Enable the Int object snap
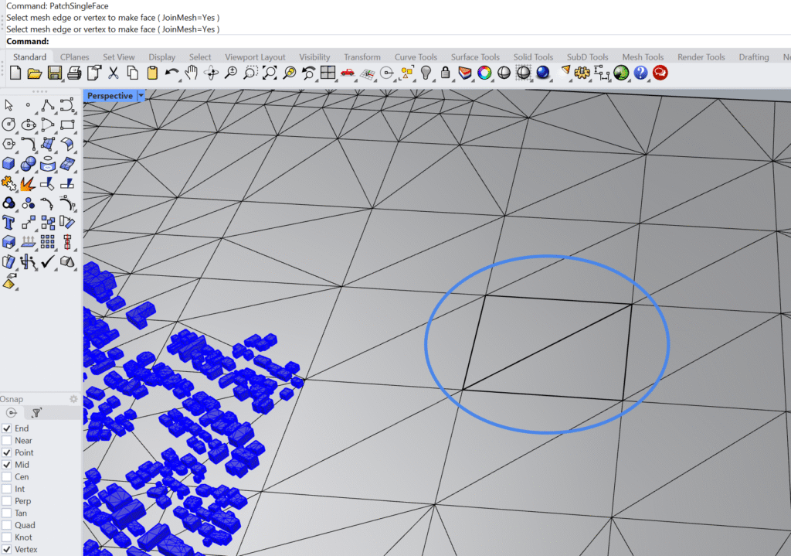The image size is (791, 556). pyautogui.click(x=7, y=489)
